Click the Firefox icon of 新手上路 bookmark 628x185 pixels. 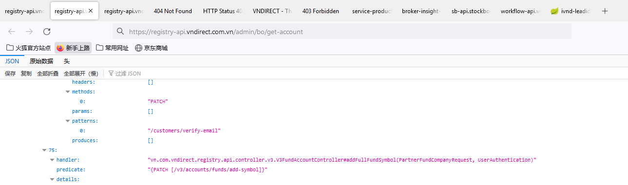point(60,48)
